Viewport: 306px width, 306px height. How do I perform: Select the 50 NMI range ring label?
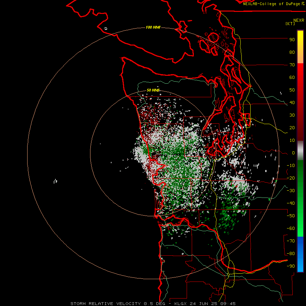(x=153, y=90)
